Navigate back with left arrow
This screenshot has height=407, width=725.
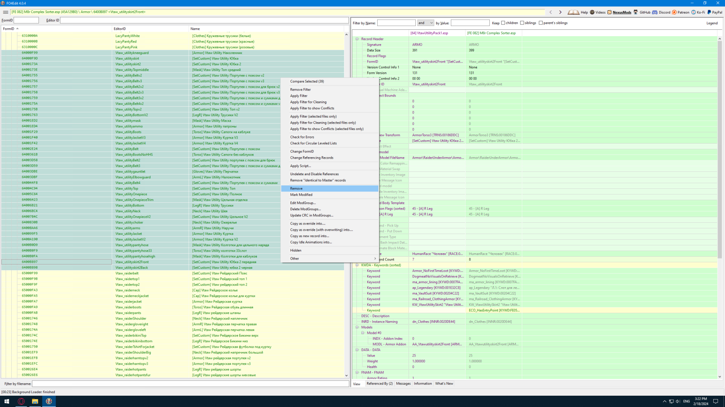click(551, 12)
